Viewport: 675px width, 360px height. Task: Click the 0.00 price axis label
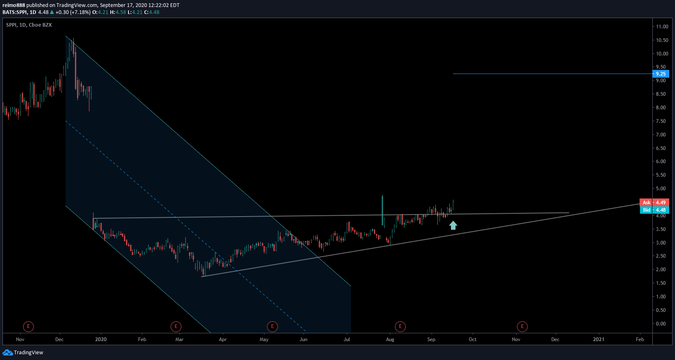pyautogui.click(x=661, y=324)
